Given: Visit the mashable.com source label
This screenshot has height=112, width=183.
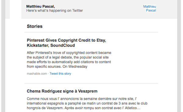Looking at the screenshot, I should (x=37, y=73).
